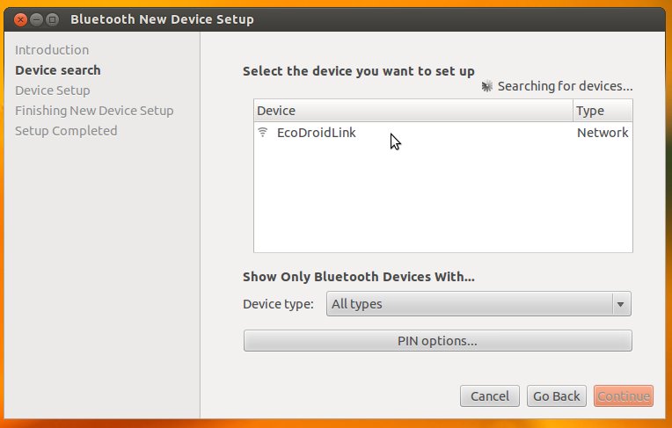Open PIN options

(x=437, y=340)
